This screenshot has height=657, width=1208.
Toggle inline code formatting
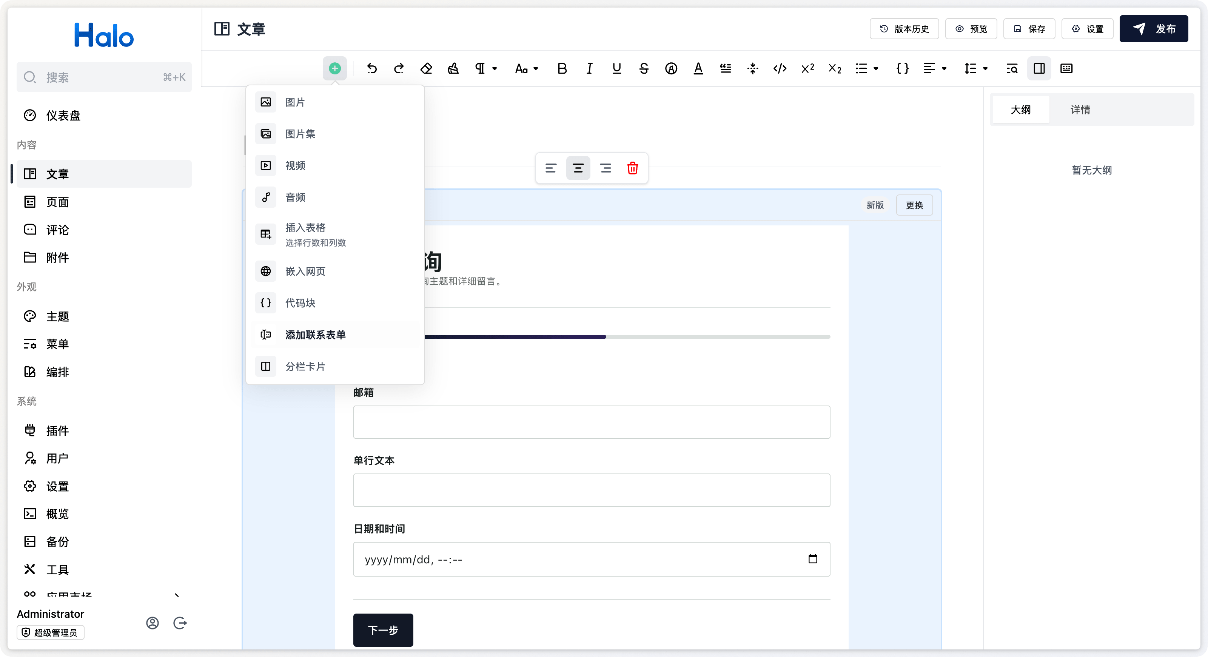tap(780, 68)
